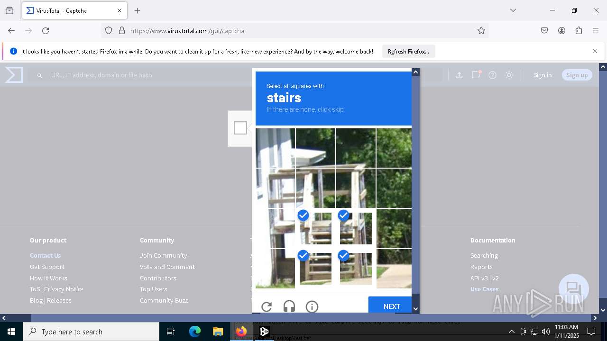Open the help question mark icon
607x341 pixels.
coord(492,75)
